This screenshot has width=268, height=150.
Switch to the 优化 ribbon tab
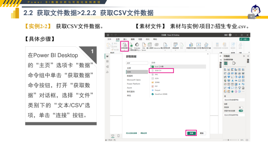tap(148, 39)
